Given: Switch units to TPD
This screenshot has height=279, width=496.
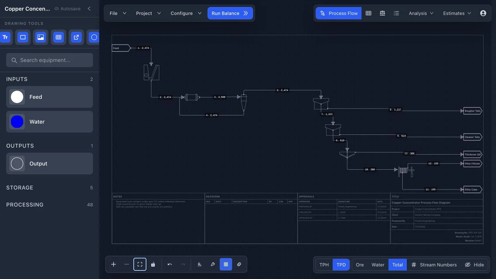Looking at the screenshot, I should 341,265.
